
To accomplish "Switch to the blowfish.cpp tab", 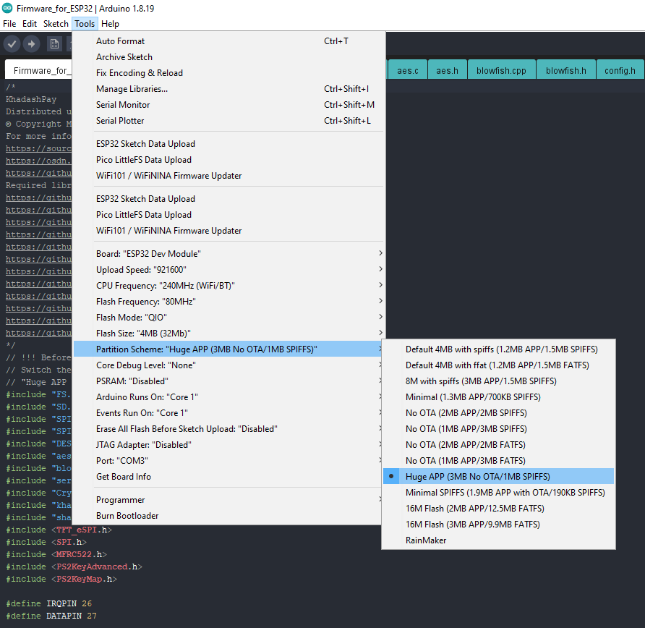I will click(501, 70).
